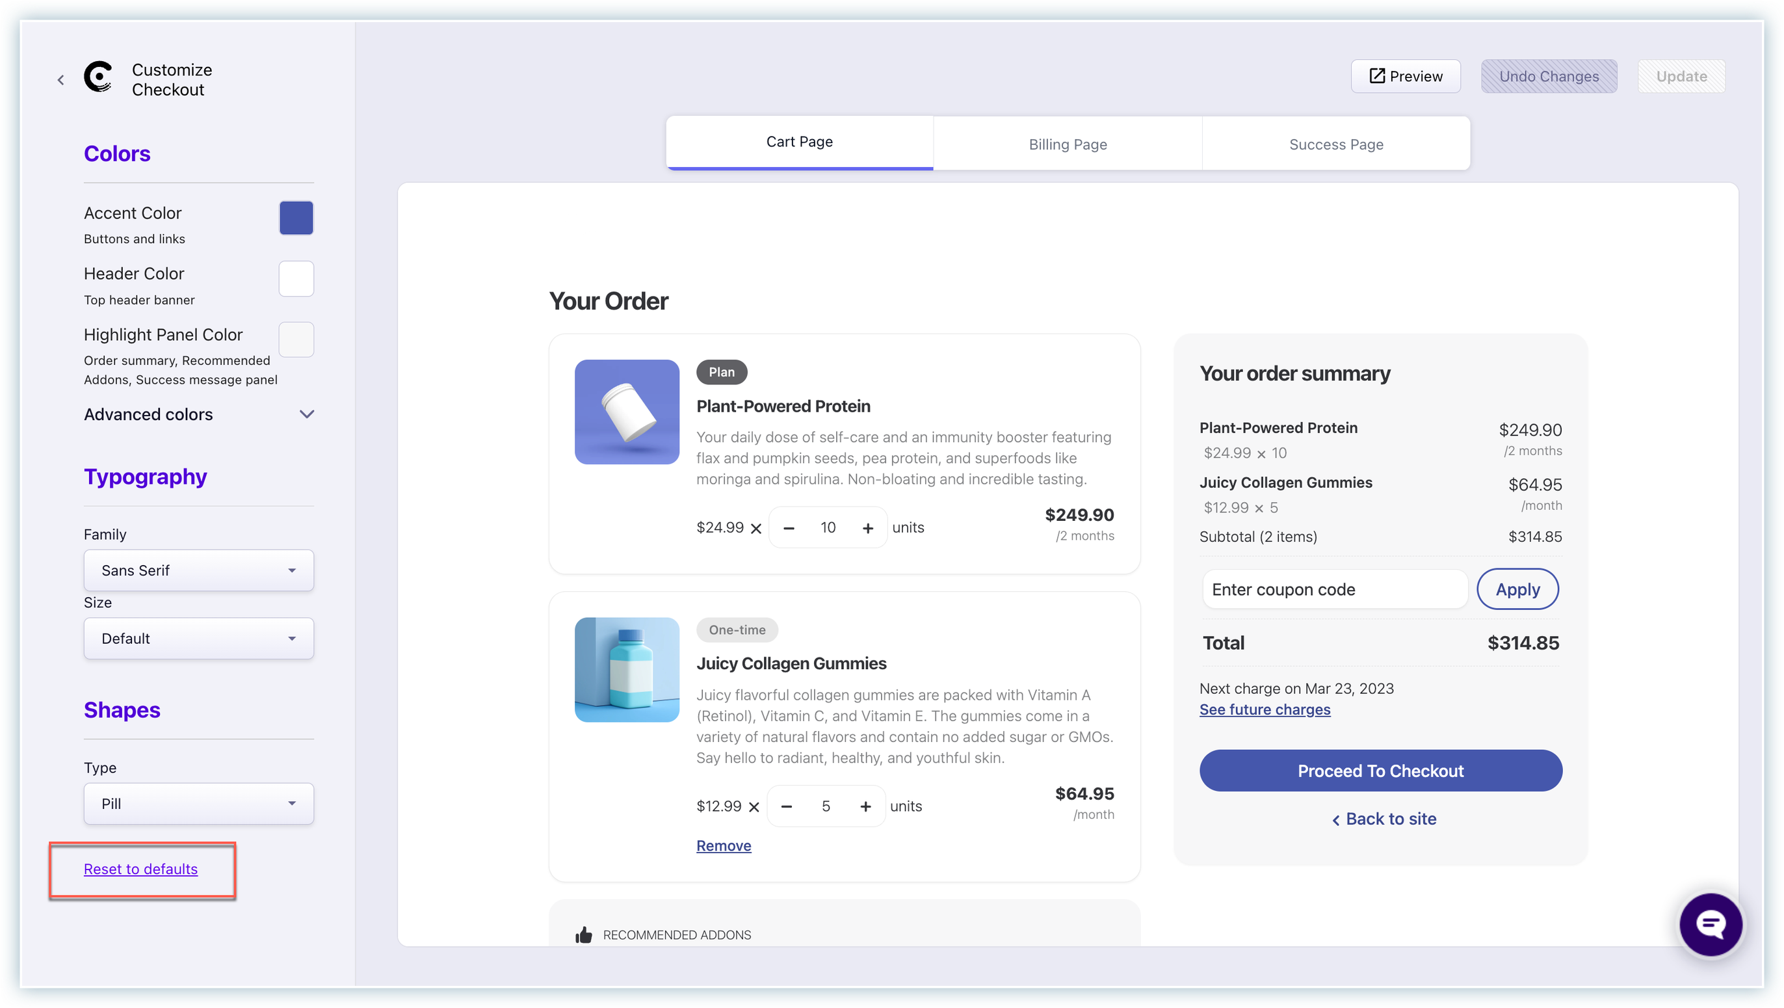
Task: Click the Juicy Collagen Gummies product image
Action: (627, 670)
